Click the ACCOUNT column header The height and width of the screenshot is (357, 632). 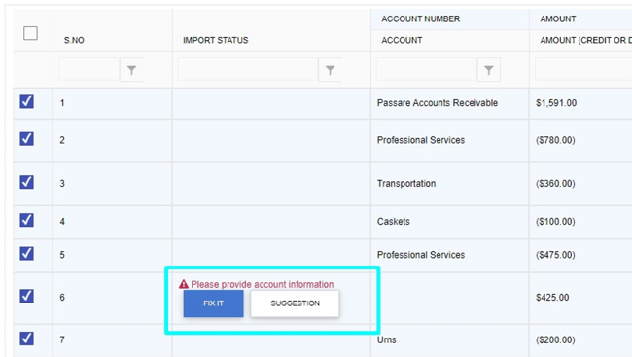[402, 40]
